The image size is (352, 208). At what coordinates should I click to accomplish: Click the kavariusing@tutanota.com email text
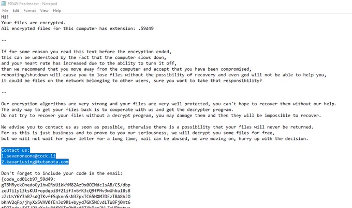point(37,162)
